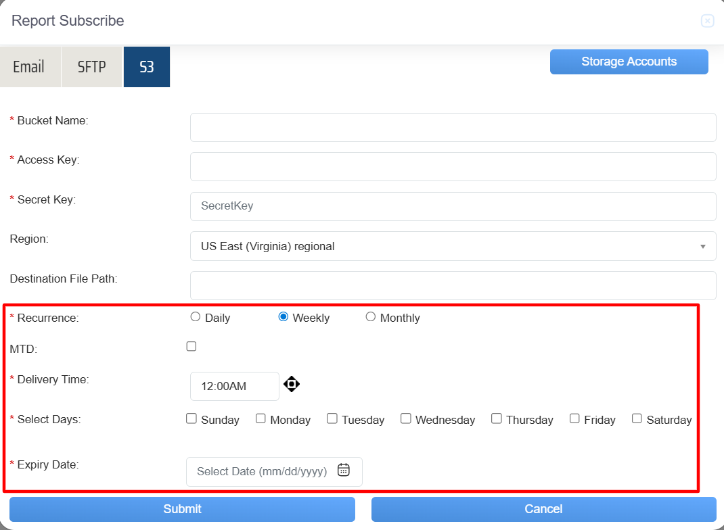Click the calendar icon in Expiry Date
Image resolution: width=724 pixels, height=530 pixels.
(344, 471)
